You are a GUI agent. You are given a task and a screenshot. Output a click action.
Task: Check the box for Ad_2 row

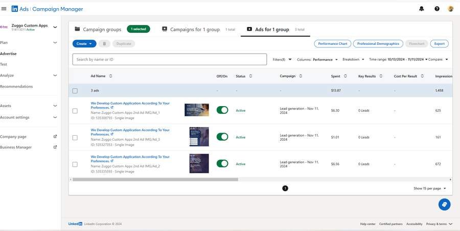pos(75,164)
